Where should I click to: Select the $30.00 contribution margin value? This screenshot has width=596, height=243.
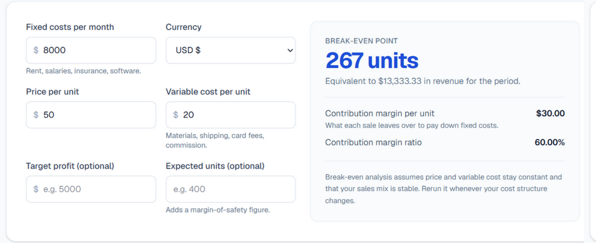(x=550, y=113)
